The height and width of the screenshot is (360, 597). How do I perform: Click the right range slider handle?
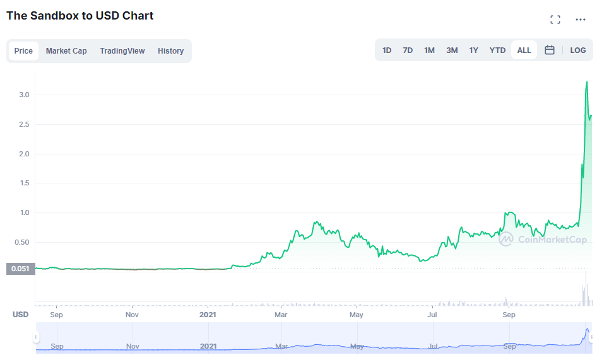pos(591,337)
